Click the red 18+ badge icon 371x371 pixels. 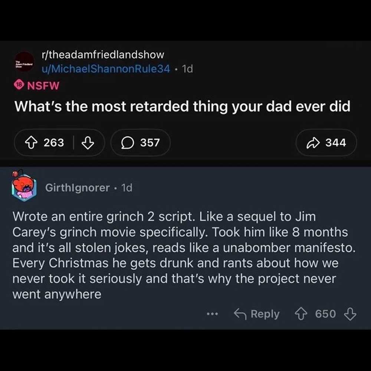pyautogui.click(x=19, y=85)
